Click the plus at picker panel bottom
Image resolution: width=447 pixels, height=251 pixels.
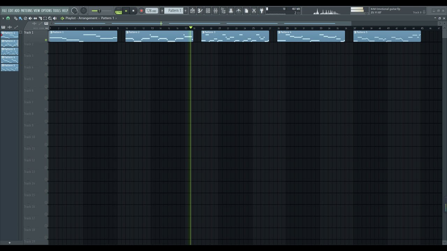pos(9,243)
